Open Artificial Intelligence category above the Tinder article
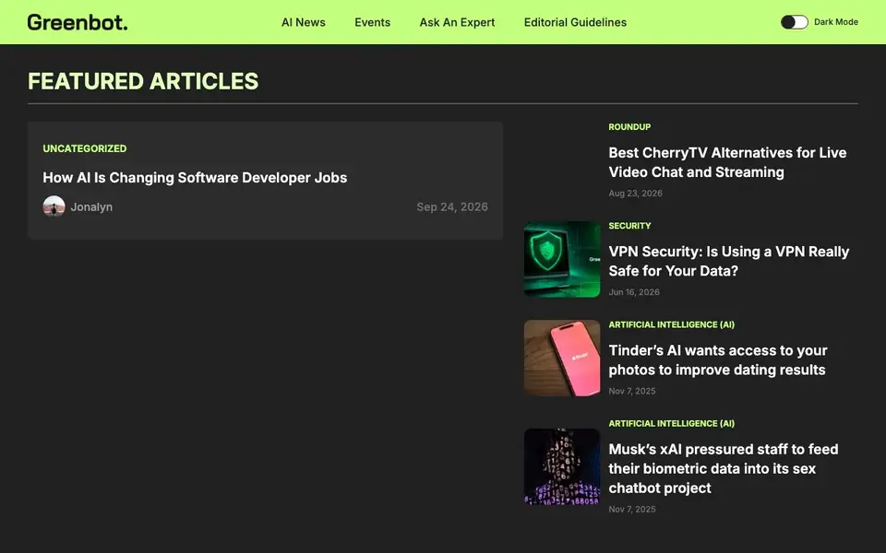This screenshot has height=553, width=886. point(671,324)
